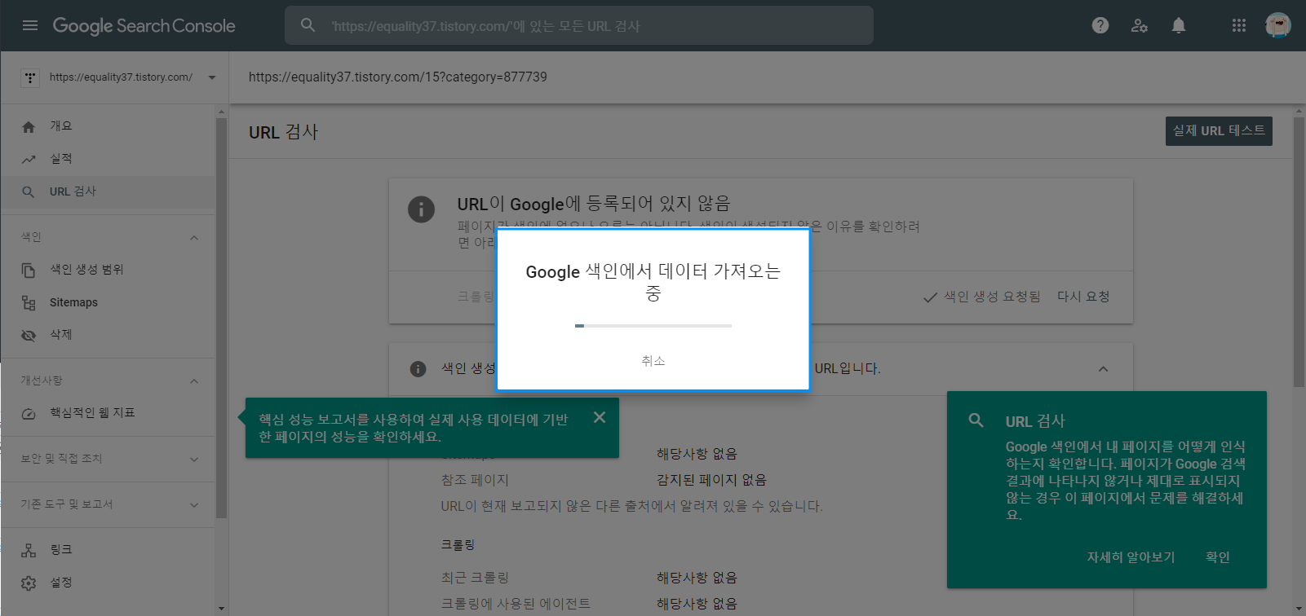Screen dimensions: 1306x616
Task: Click the URL inspection search field
Action: [579, 25]
